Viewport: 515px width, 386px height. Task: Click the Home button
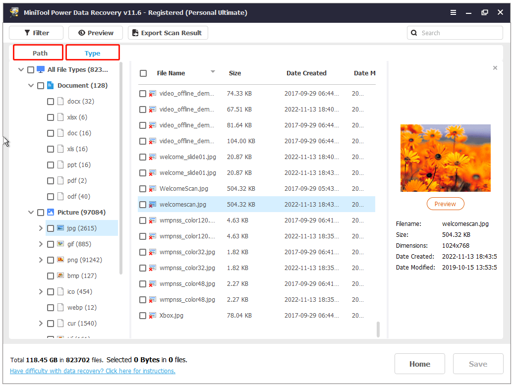419,363
